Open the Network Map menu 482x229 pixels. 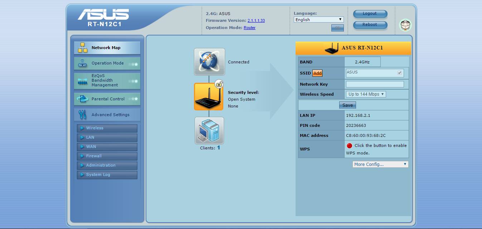coord(107,48)
